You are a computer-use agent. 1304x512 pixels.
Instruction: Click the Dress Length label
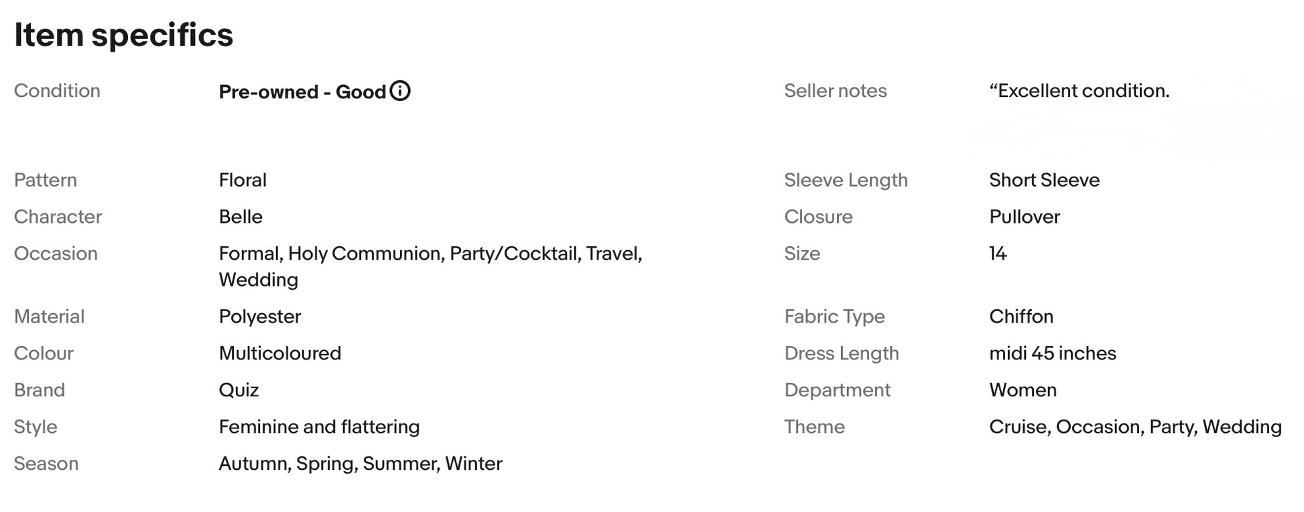[x=842, y=353]
